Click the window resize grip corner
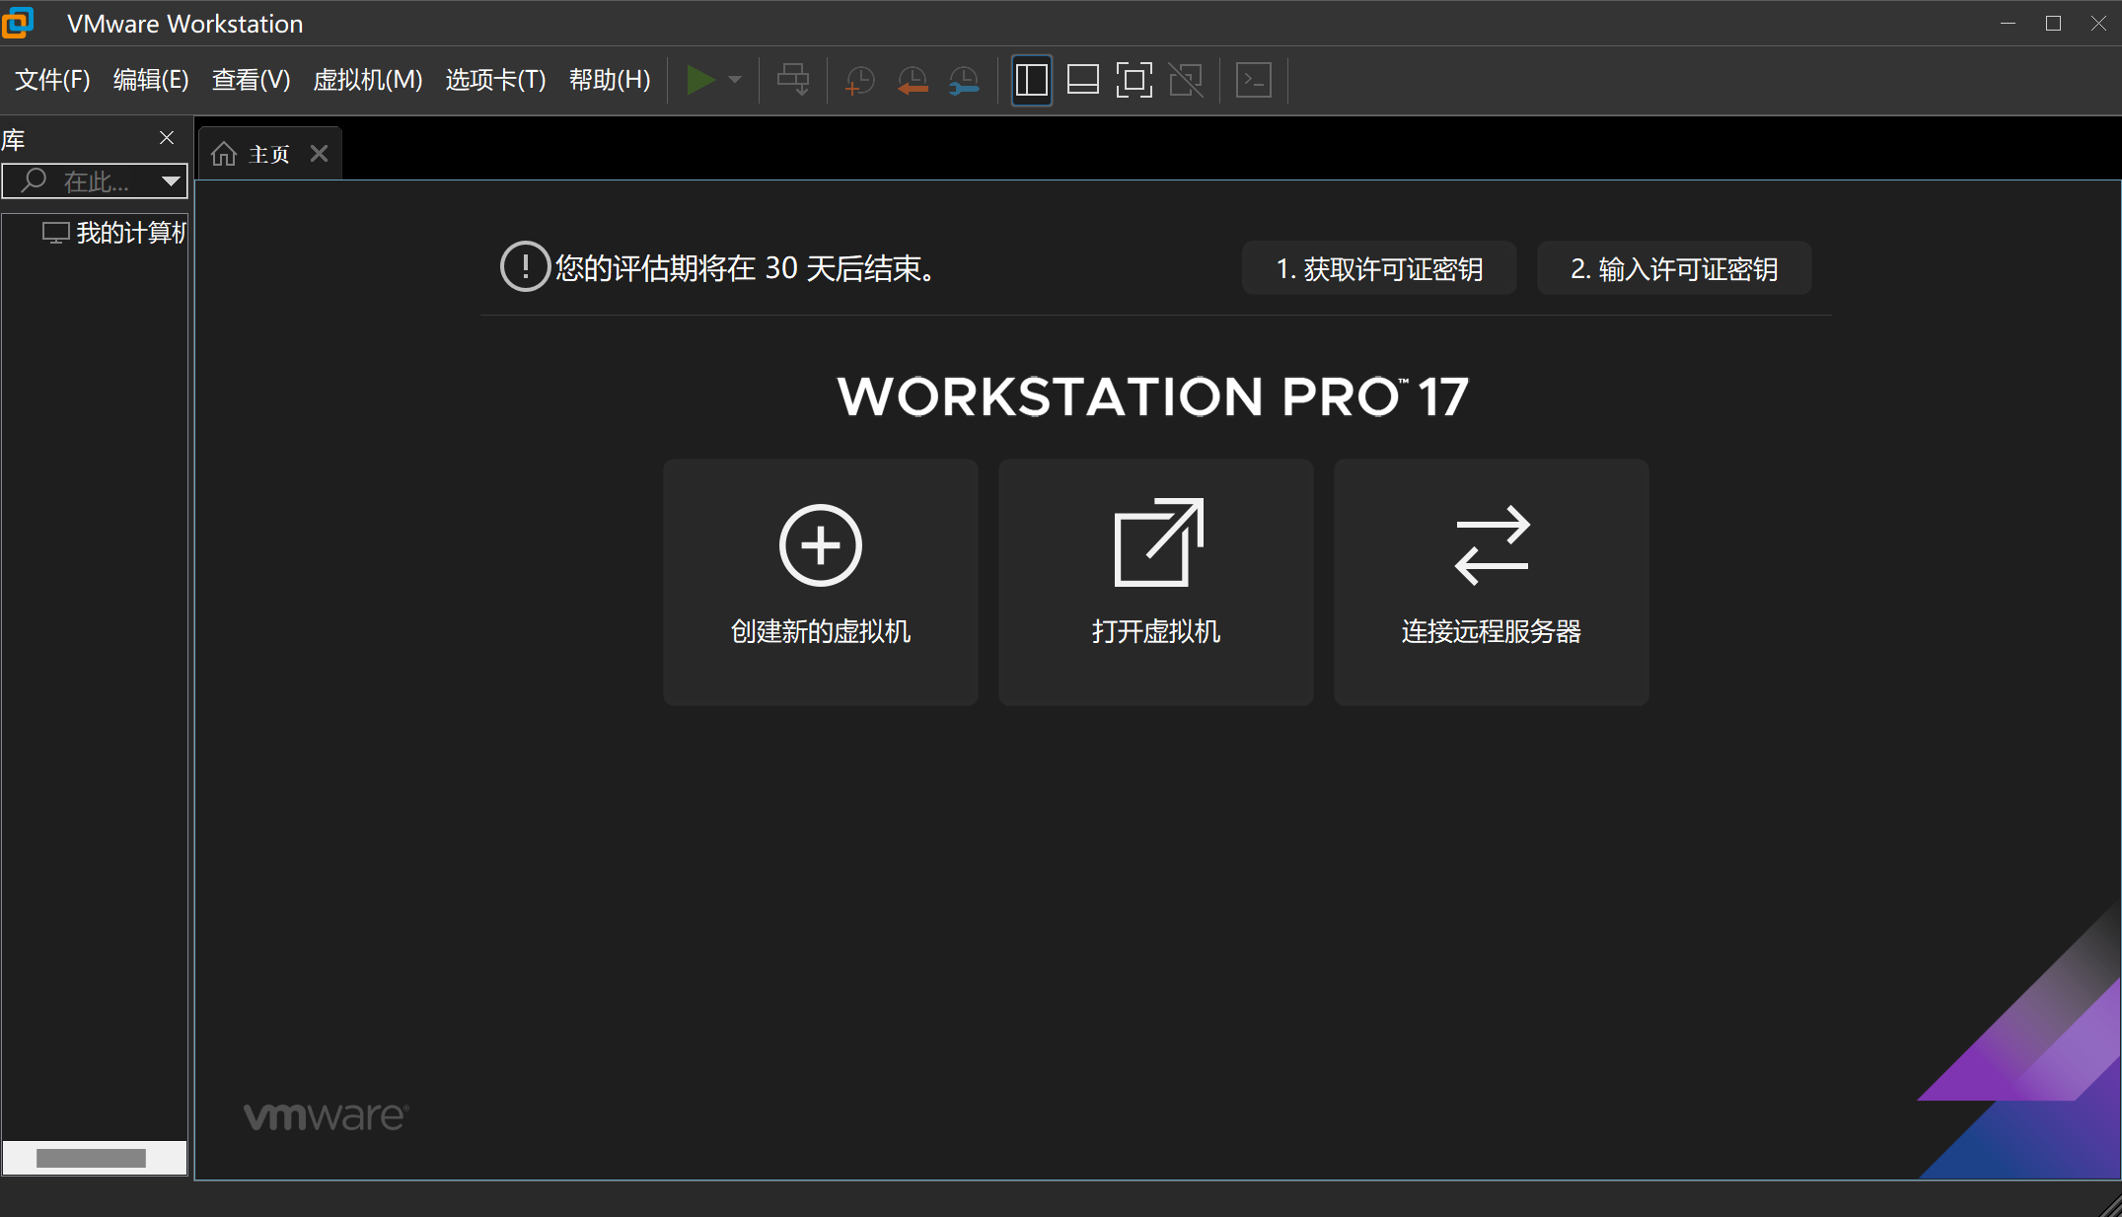 [2109, 1205]
